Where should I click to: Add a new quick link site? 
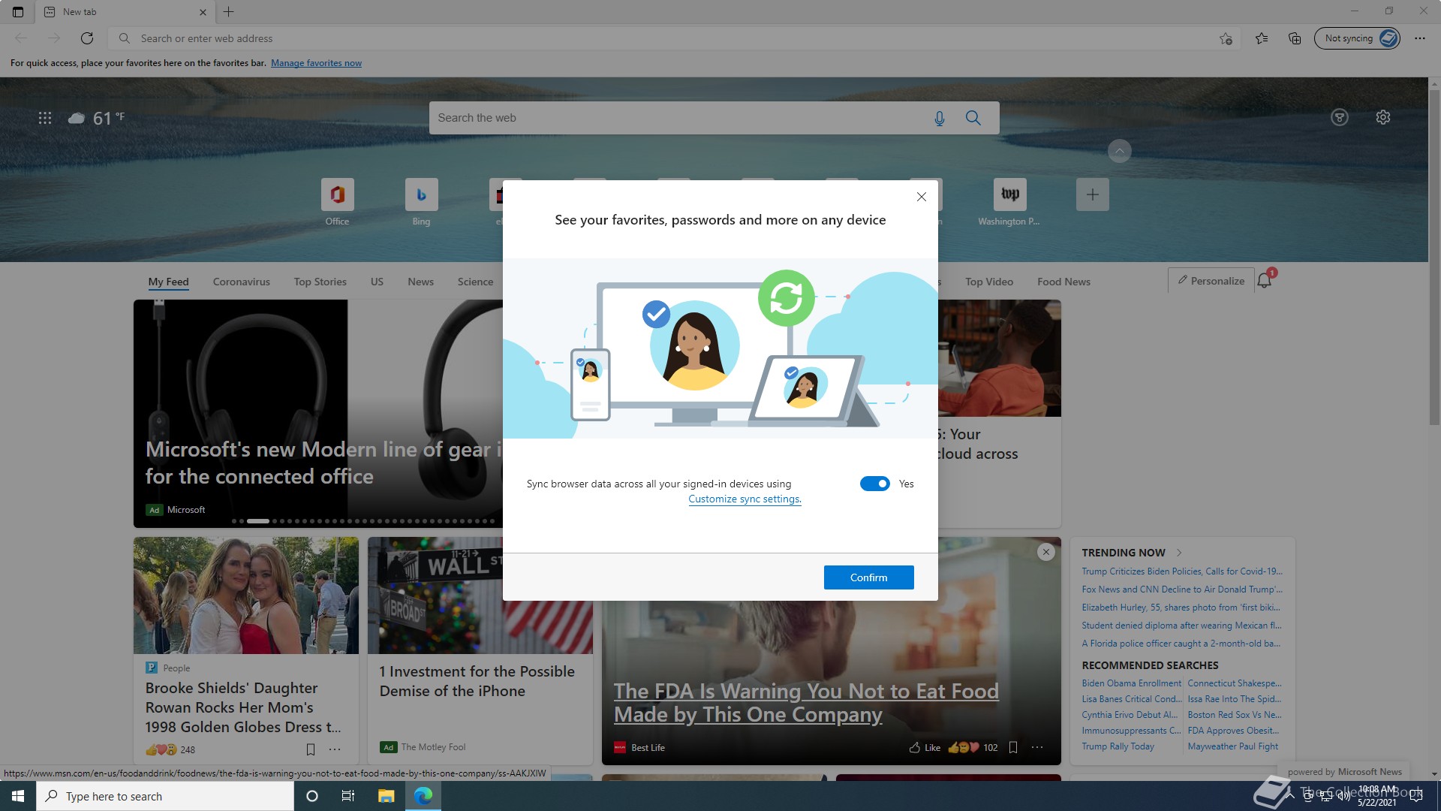(x=1093, y=194)
